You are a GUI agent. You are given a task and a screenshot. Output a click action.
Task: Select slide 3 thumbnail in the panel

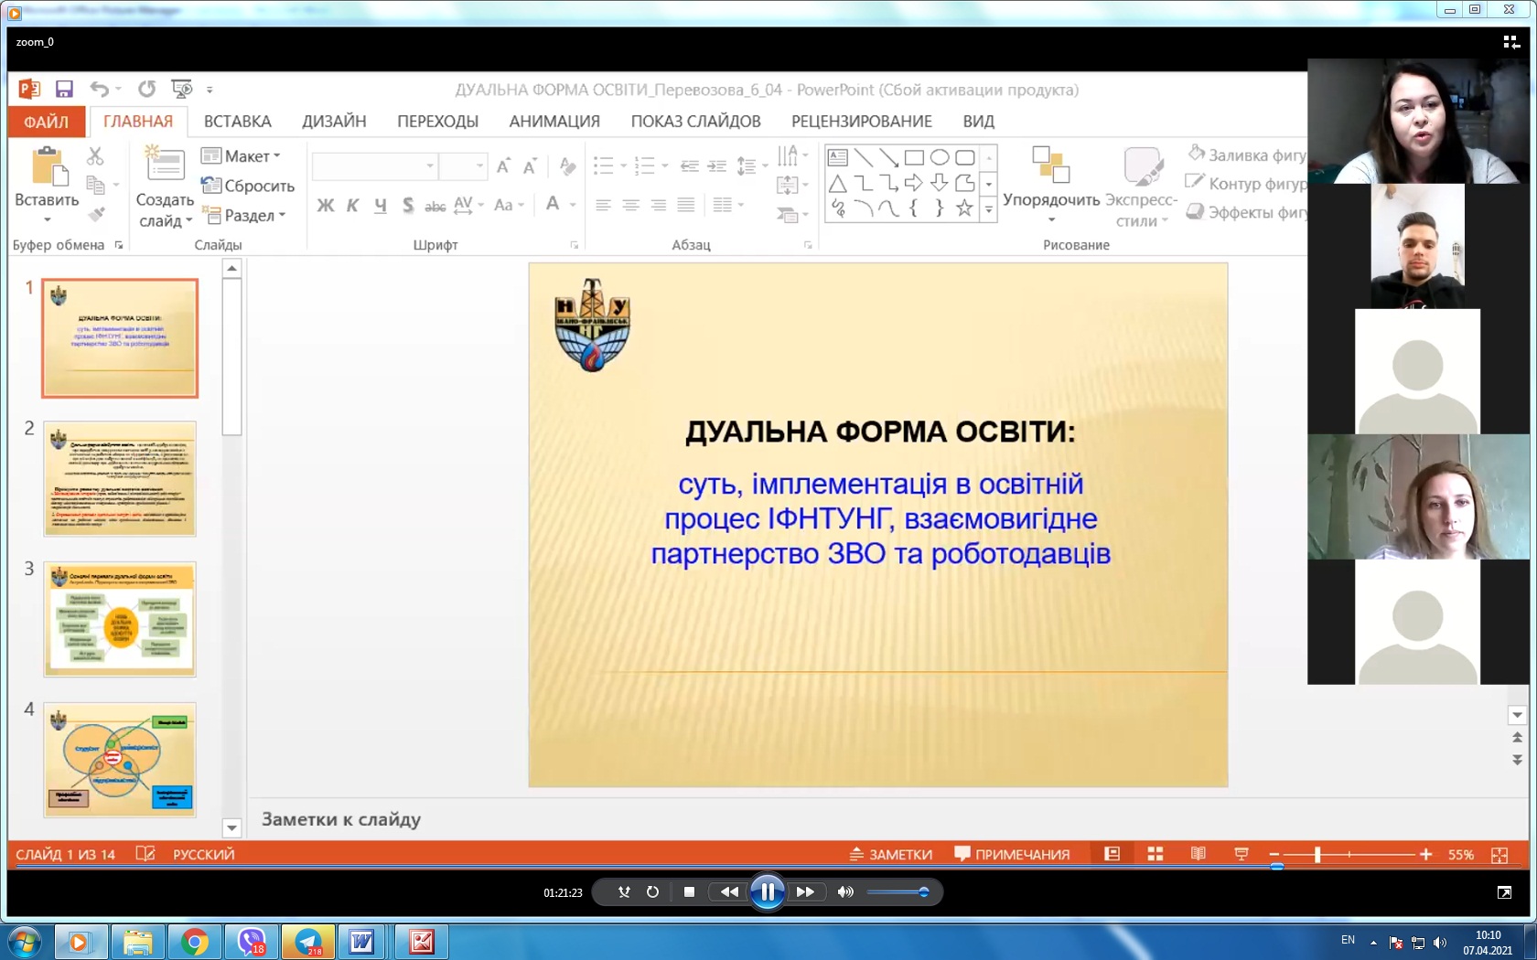pyautogui.click(x=120, y=618)
